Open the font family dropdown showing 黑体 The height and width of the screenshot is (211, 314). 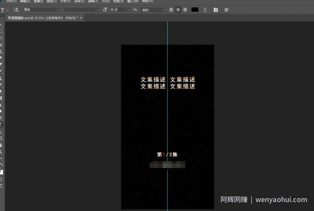[42, 10]
